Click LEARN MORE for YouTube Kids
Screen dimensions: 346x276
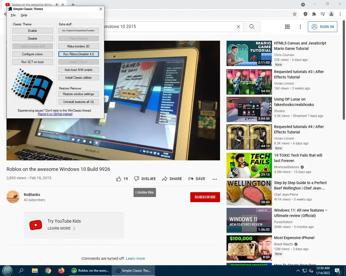pyautogui.click(x=61, y=228)
